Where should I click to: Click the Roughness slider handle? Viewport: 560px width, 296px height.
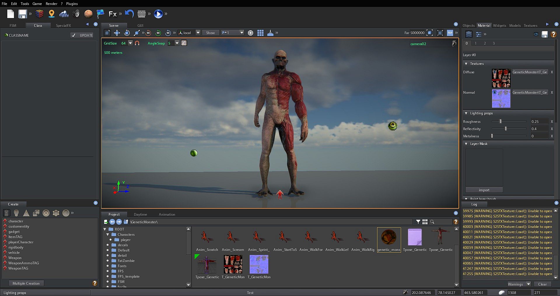click(501, 121)
